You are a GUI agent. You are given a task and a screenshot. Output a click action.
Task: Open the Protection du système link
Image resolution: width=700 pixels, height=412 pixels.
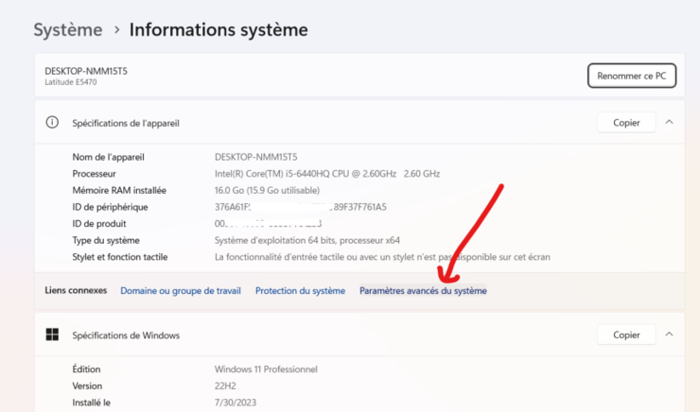300,291
